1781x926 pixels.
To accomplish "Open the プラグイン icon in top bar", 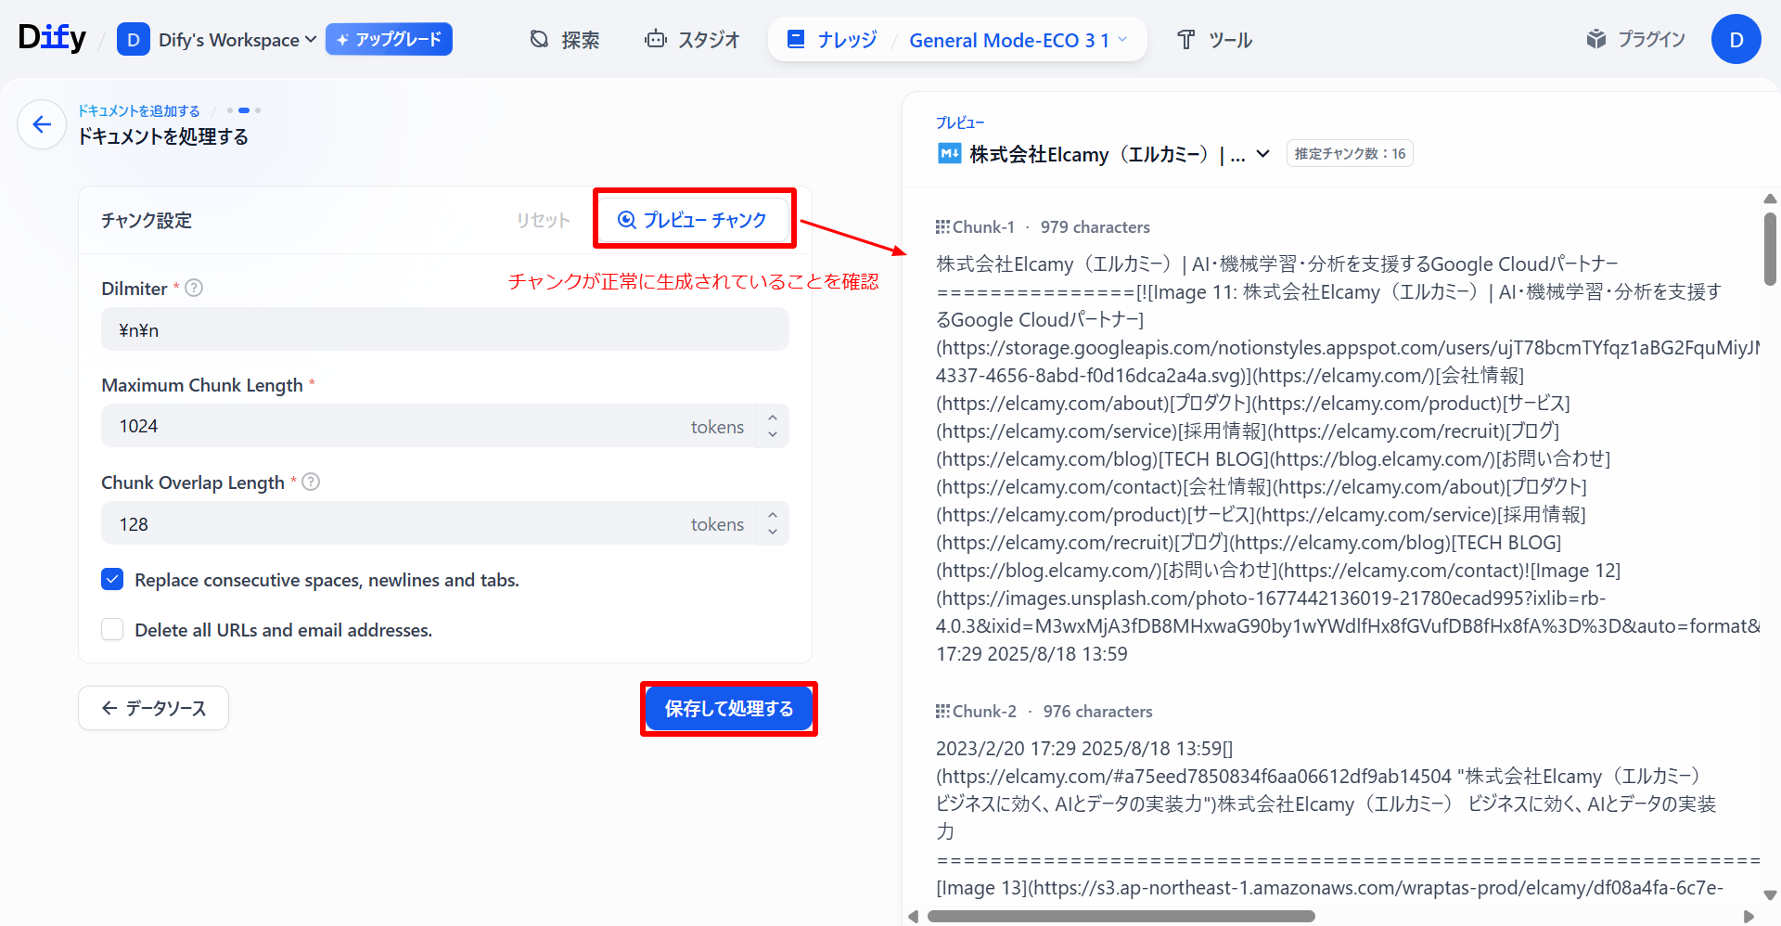I will [1596, 39].
